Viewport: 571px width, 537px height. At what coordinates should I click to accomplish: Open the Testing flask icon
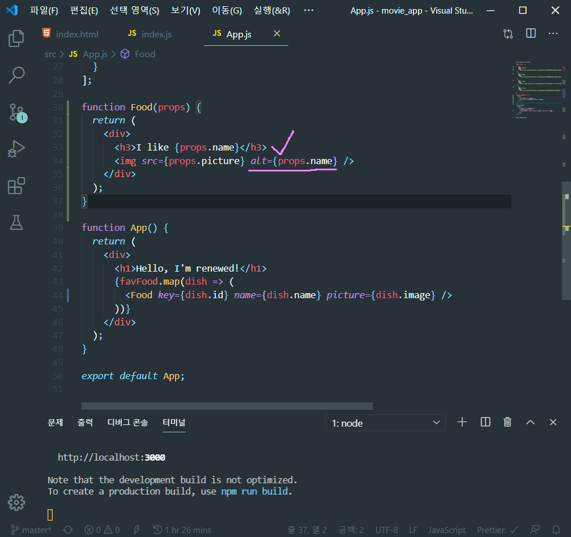point(16,222)
